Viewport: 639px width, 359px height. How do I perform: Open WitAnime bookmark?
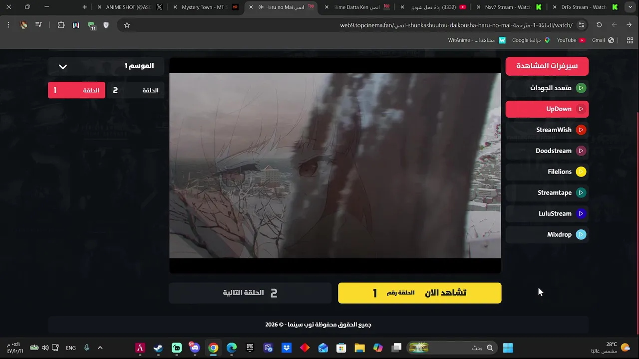point(477,40)
